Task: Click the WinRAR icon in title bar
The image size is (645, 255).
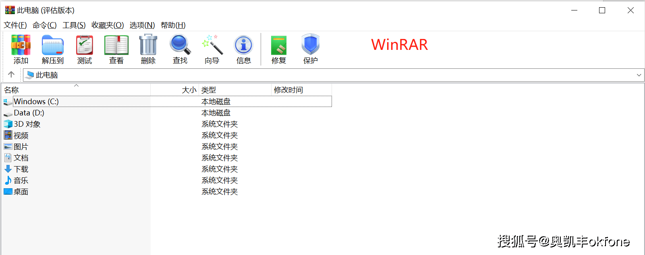Action: (x=10, y=10)
